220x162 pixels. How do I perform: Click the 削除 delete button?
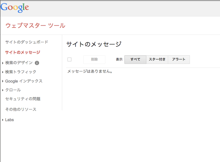pos(94,59)
